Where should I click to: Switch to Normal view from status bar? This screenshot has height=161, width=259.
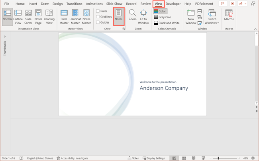point(174,158)
